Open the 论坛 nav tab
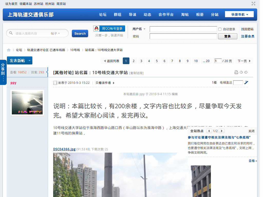 click(x=103, y=15)
